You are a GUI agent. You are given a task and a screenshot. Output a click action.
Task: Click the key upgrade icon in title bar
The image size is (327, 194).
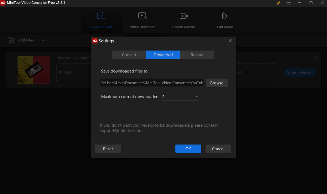coord(278,3)
